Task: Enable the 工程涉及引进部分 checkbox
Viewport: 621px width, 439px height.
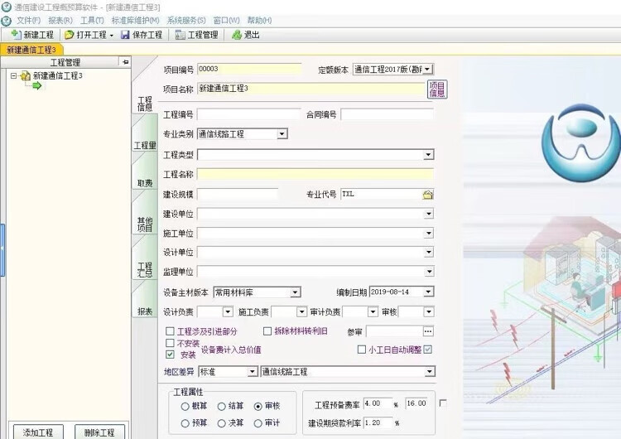Action: (170, 331)
